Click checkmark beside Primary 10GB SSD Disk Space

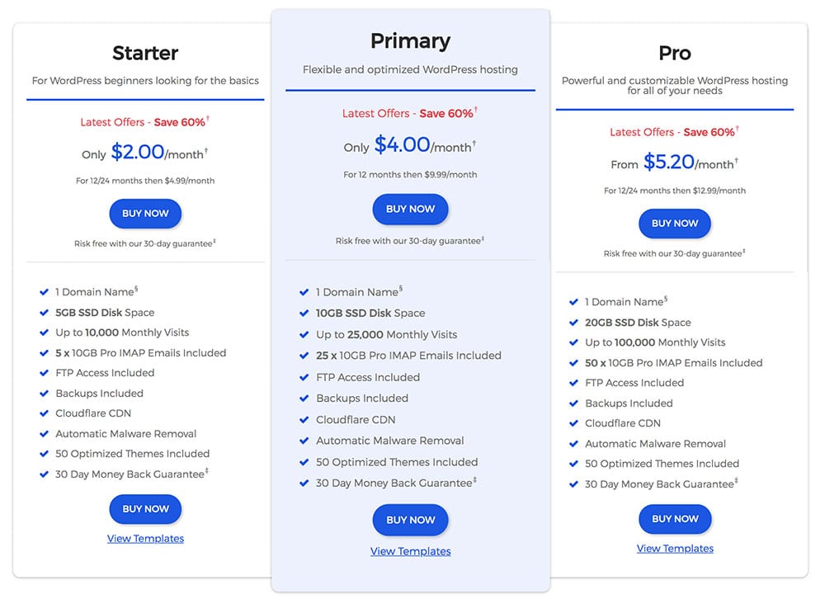pyautogui.click(x=304, y=314)
